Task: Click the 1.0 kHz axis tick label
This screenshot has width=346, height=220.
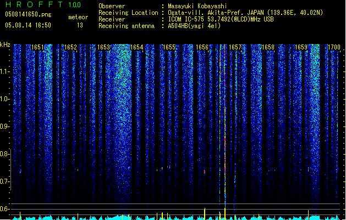Action: (4, 99)
